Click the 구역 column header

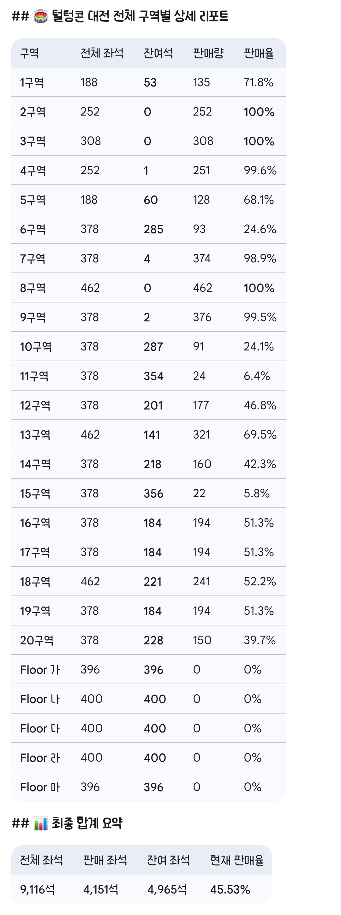click(29, 53)
